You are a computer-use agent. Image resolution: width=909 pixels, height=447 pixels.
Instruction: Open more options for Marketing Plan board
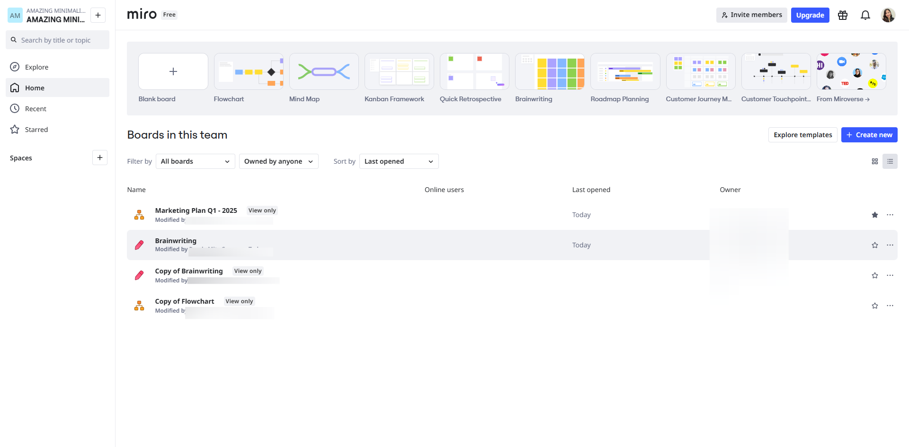(x=890, y=215)
